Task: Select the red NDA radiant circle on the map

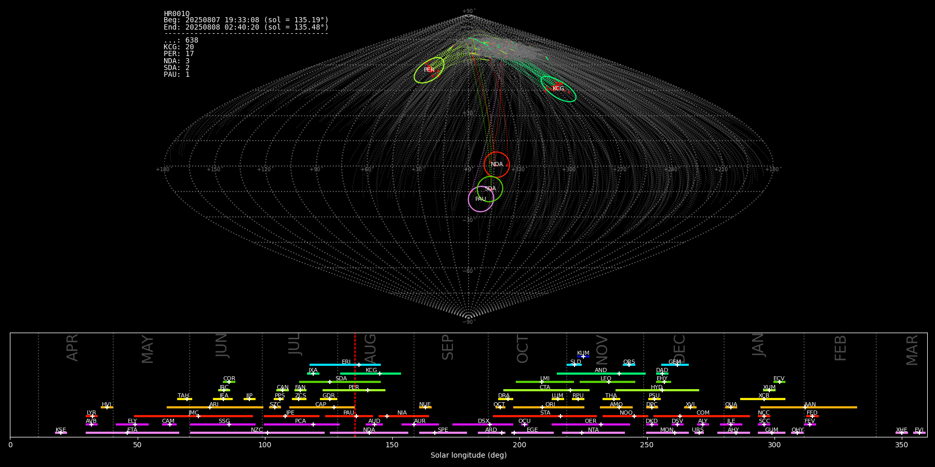Action: tap(497, 164)
